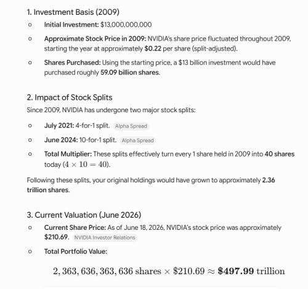The image size is (308, 289).
Task: Click the bold $0.22 price figure
Action: click(x=153, y=49)
